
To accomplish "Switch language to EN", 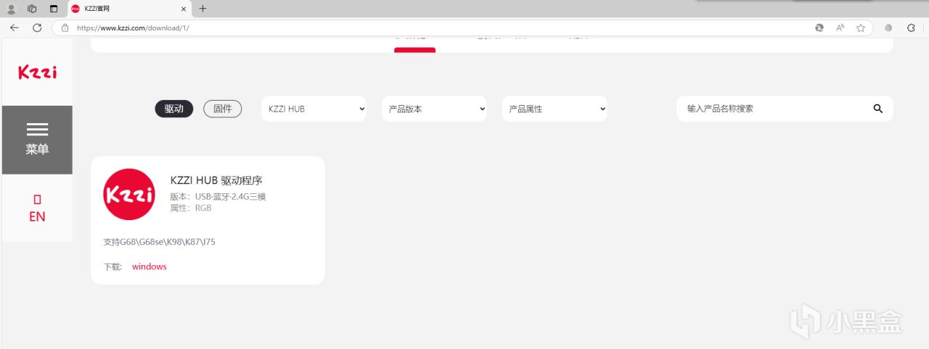I will tap(37, 209).
